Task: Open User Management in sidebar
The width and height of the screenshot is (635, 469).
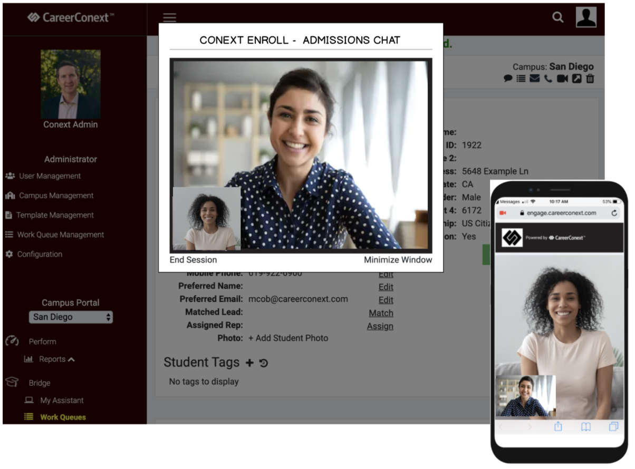Action: (x=50, y=176)
